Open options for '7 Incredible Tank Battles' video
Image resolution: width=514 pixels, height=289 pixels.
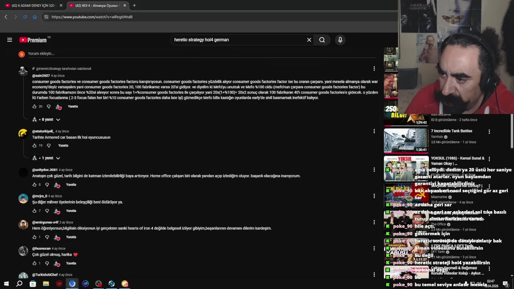click(x=489, y=132)
